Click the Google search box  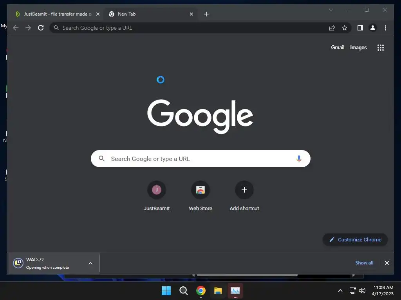(x=200, y=159)
